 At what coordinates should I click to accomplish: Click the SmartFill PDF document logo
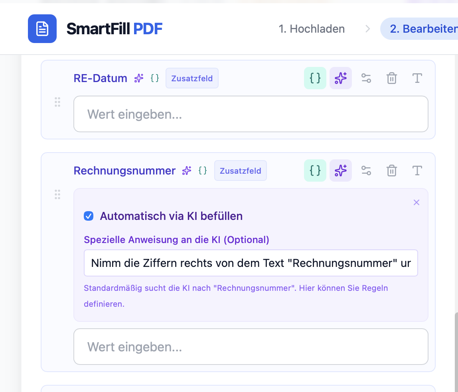42,28
